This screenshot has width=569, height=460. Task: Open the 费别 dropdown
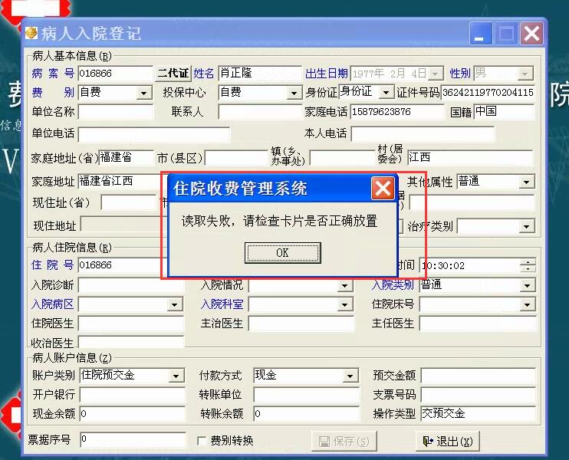tap(144, 93)
